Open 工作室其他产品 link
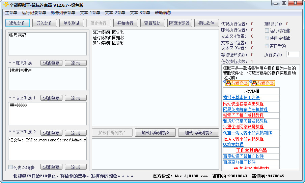305x183 pixels. point(251,150)
